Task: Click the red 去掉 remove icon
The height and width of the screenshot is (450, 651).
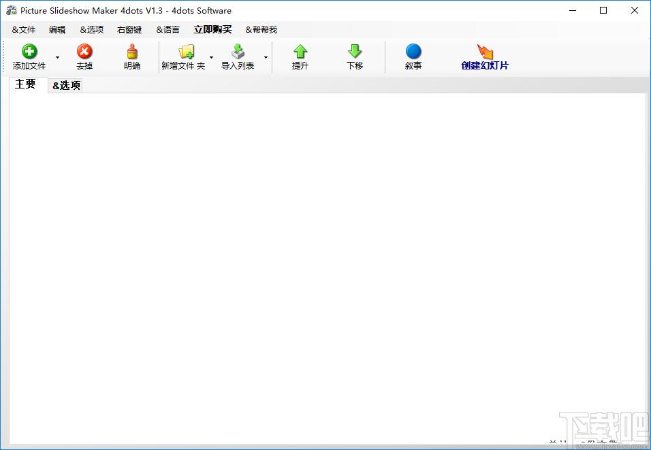Action: (x=84, y=52)
